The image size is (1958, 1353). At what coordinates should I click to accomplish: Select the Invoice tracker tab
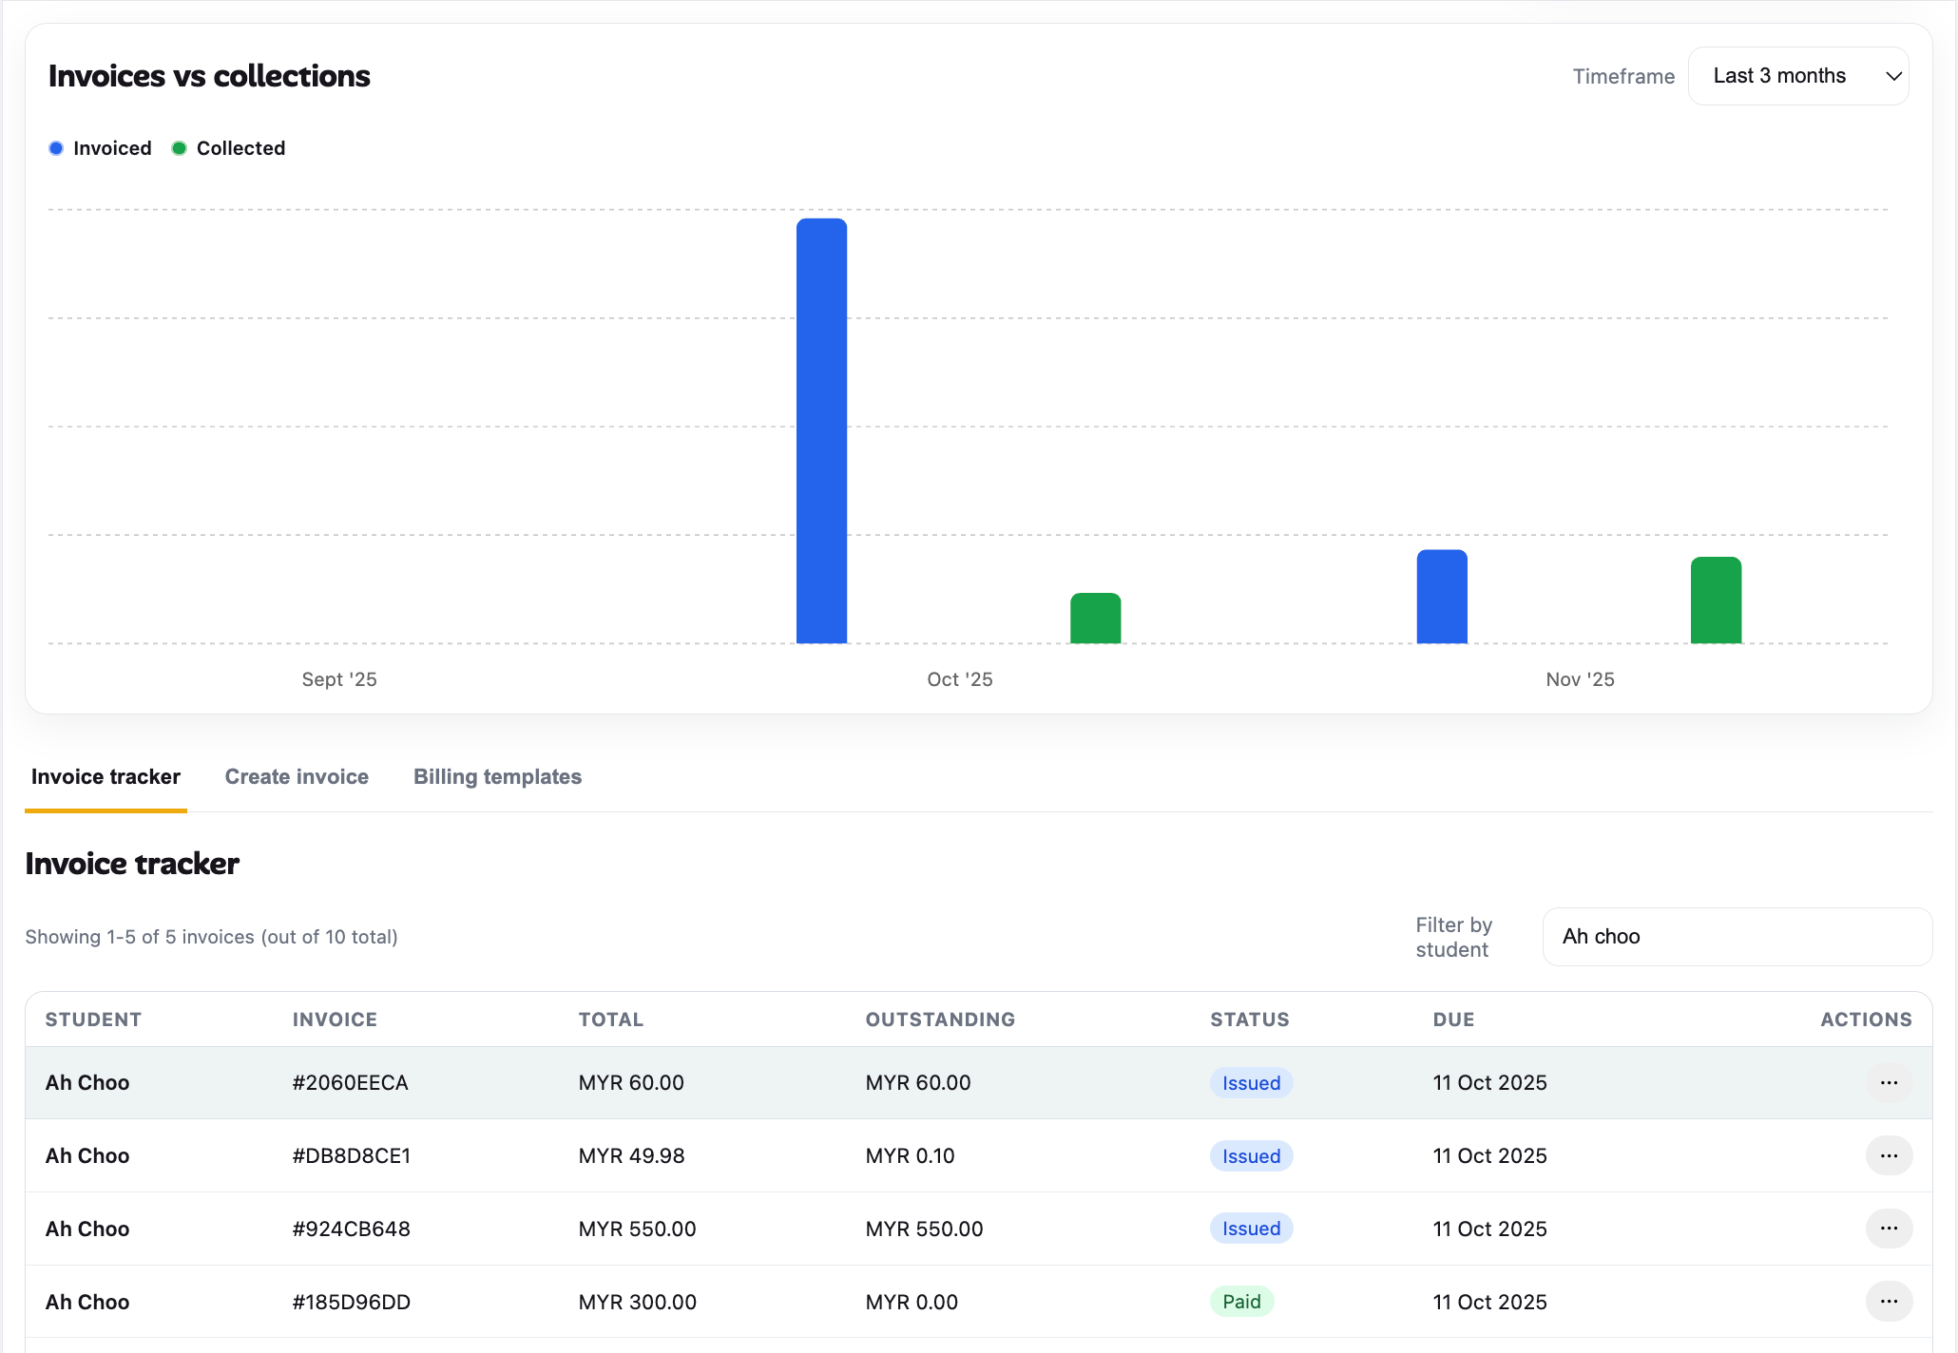tap(106, 776)
